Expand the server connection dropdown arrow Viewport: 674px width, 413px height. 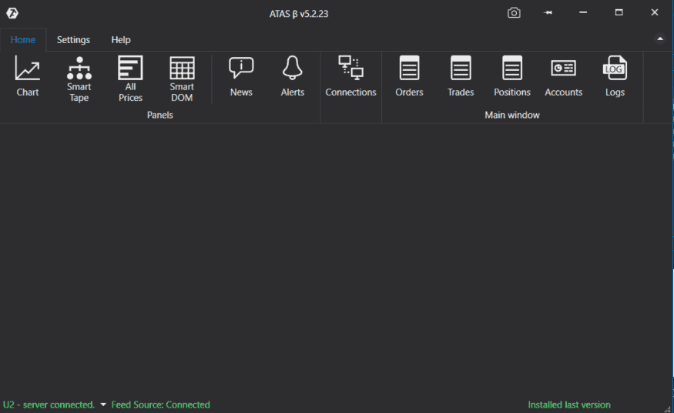pos(103,405)
